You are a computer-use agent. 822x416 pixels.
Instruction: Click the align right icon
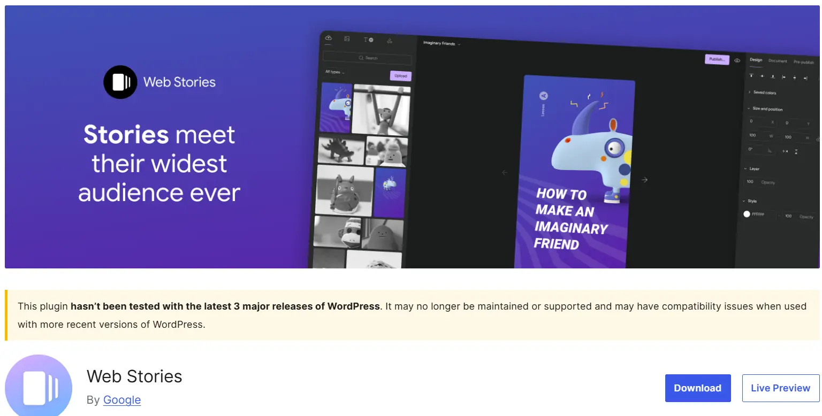[805, 79]
